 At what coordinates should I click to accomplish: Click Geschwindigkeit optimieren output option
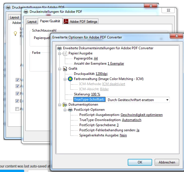pyautogui.click(x=142, y=115)
